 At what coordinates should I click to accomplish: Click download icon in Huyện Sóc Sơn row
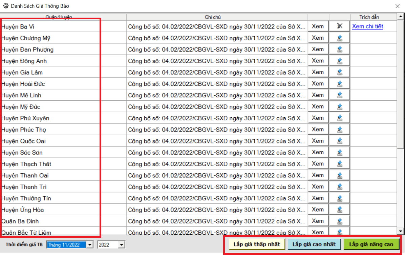340,153
